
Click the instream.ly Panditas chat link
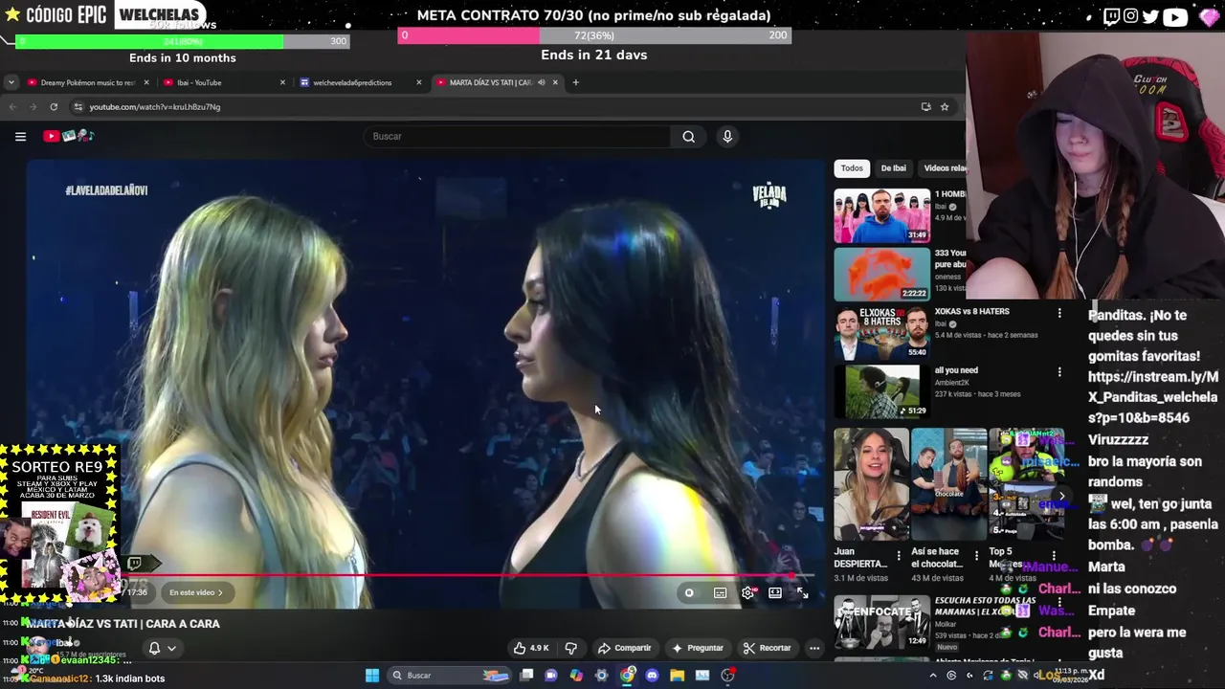1153,397
